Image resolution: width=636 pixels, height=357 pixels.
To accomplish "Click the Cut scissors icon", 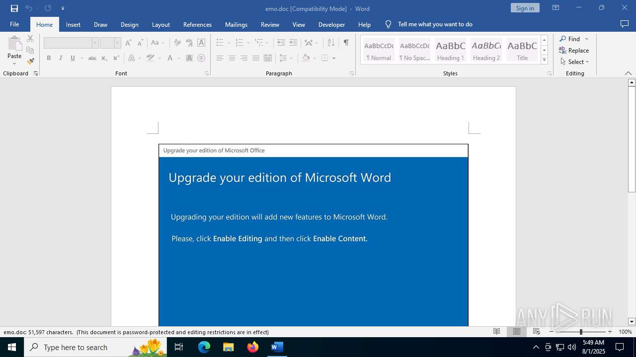I will tap(30, 39).
